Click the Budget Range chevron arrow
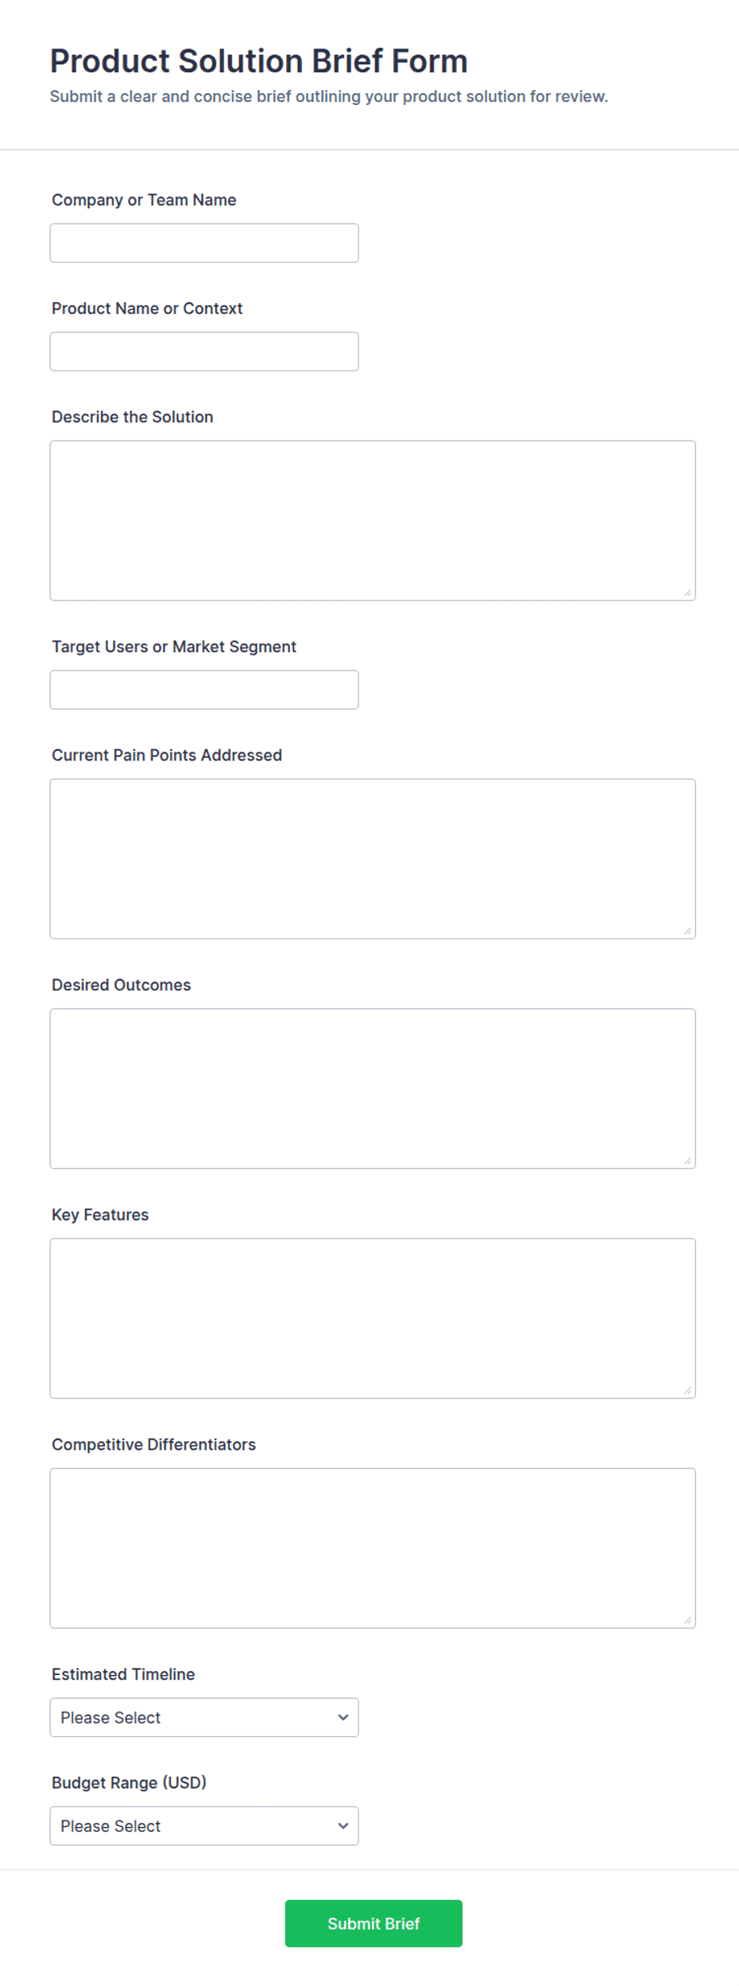The height and width of the screenshot is (1986, 739). 343,1826
